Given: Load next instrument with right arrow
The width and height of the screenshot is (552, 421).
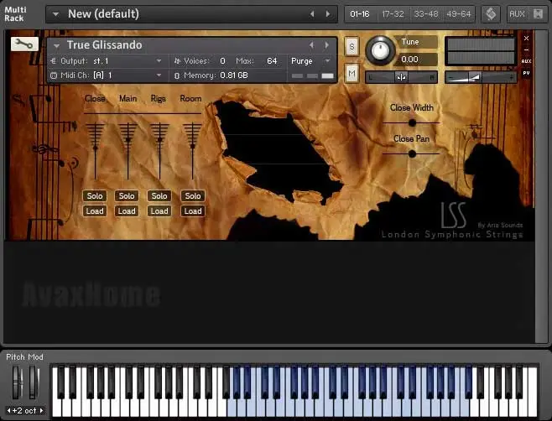Looking at the screenshot, I should pyautogui.click(x=326, y=45).
